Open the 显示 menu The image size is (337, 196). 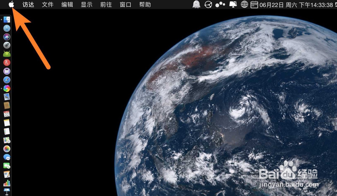coord(87,4)
